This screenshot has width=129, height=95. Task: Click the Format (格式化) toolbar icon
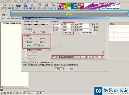pos(39,6)
